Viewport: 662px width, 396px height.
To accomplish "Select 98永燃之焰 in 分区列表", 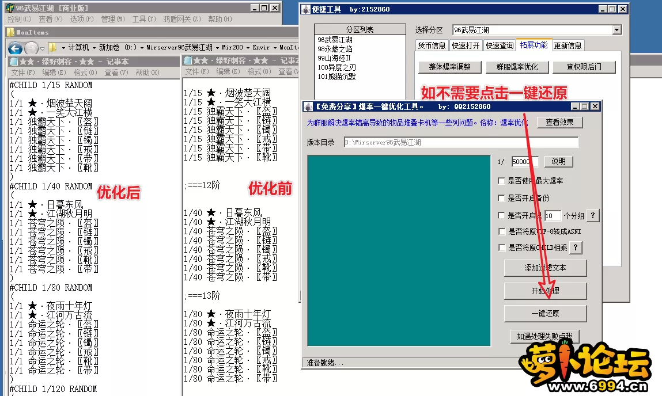I will 335,49.
